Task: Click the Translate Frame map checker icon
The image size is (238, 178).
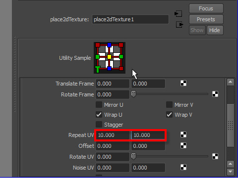Action: (183, 83)
